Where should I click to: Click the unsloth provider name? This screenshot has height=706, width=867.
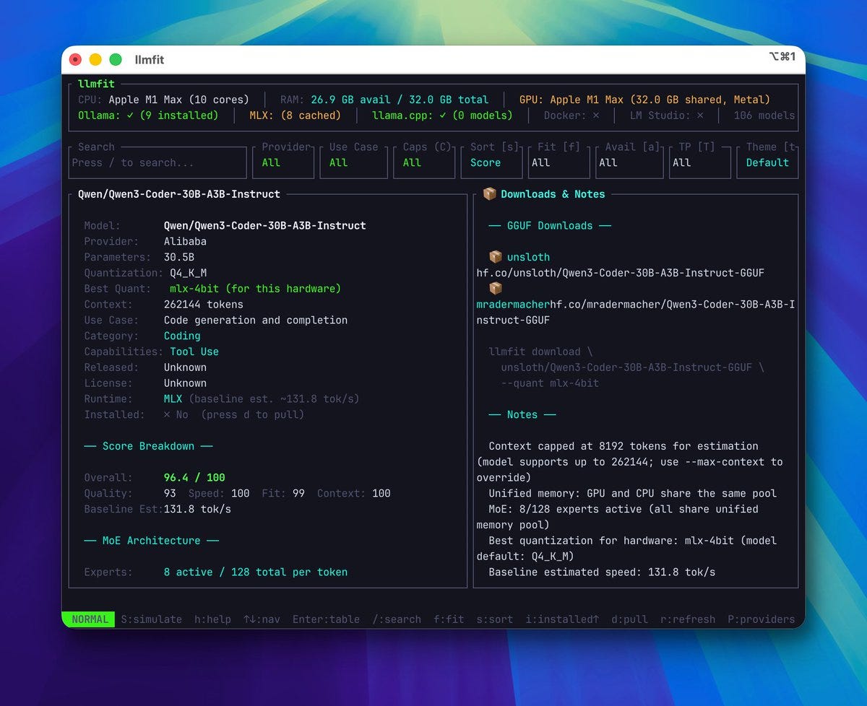[528, 257]
